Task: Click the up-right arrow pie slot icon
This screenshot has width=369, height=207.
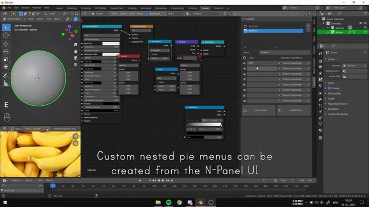Action: click(244, 90)
